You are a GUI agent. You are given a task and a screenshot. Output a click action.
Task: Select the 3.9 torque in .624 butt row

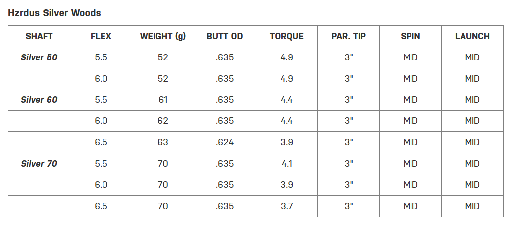(x=287, y=142)
